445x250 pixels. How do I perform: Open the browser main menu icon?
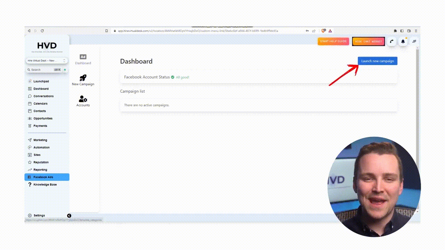(x=416, y=31)
